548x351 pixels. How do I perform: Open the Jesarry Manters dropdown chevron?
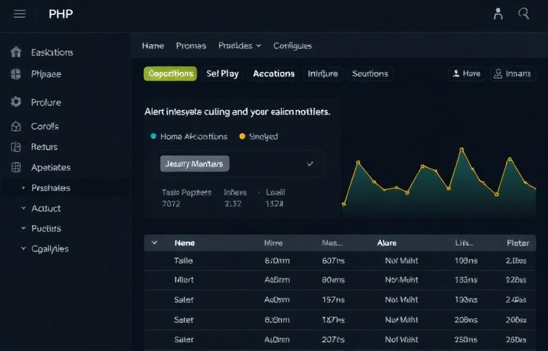[x=310, y=164]
